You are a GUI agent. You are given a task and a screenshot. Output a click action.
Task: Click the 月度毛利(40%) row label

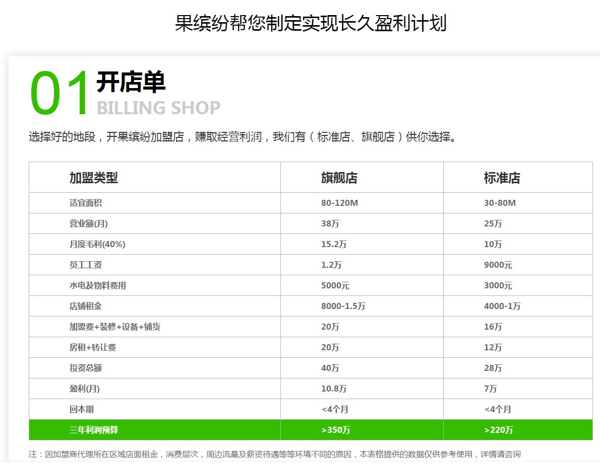pos(98,245)
